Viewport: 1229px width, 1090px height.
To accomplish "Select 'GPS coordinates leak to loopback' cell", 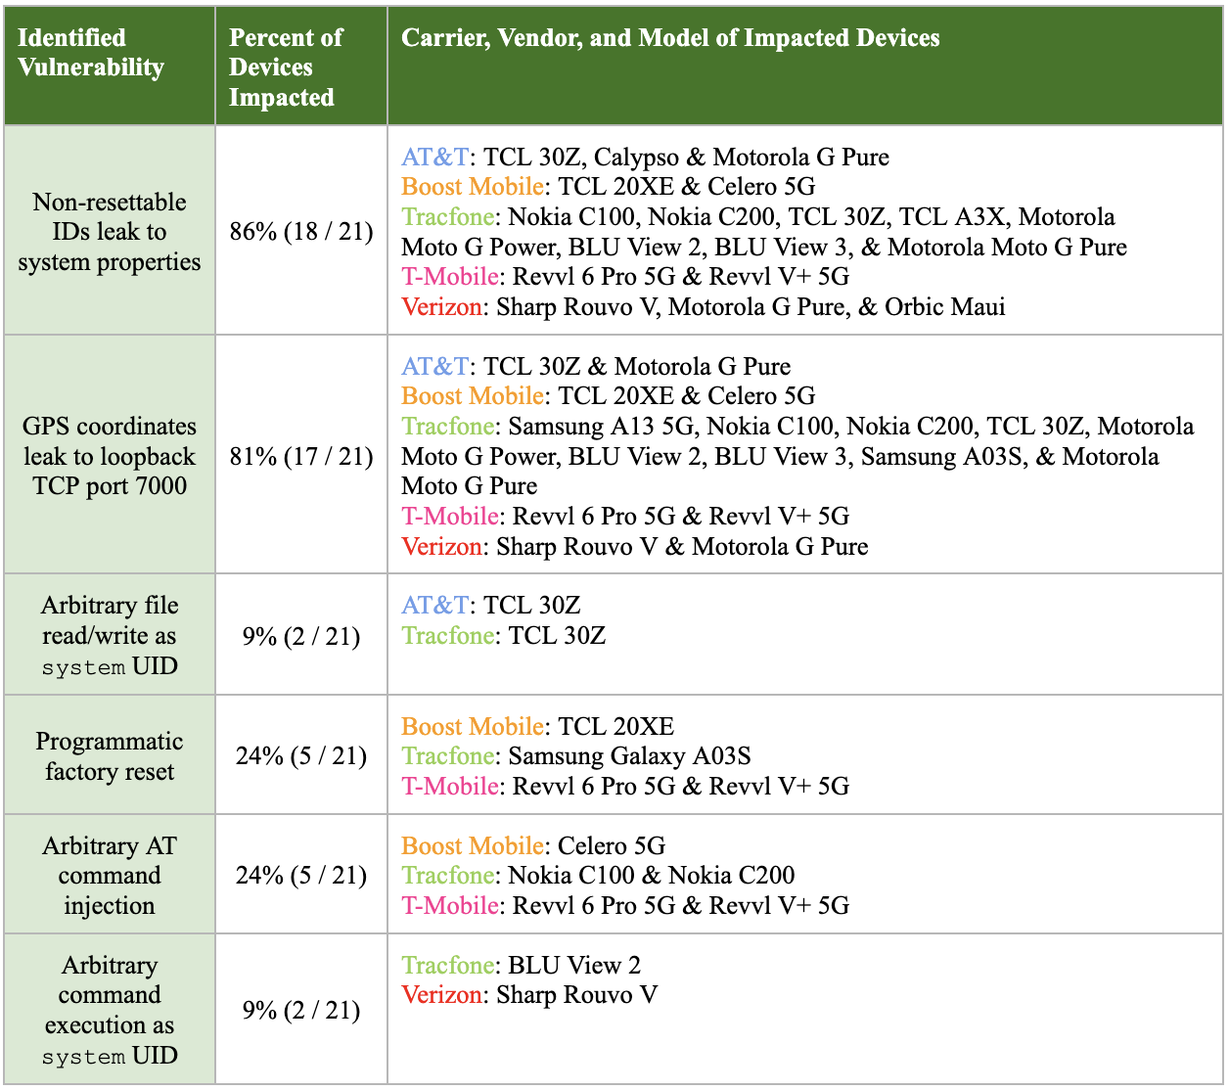I will point(110,455).
